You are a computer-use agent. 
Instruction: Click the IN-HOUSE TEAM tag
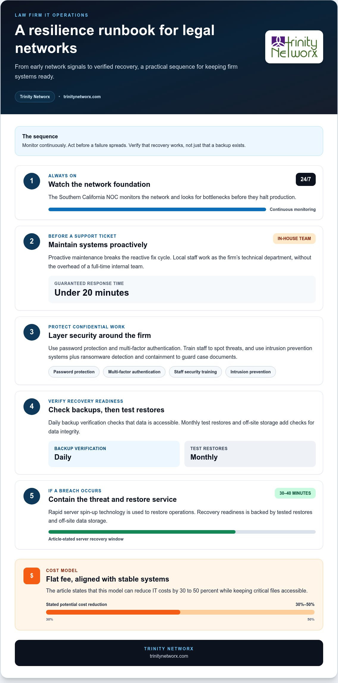click(x=294, y=239)
